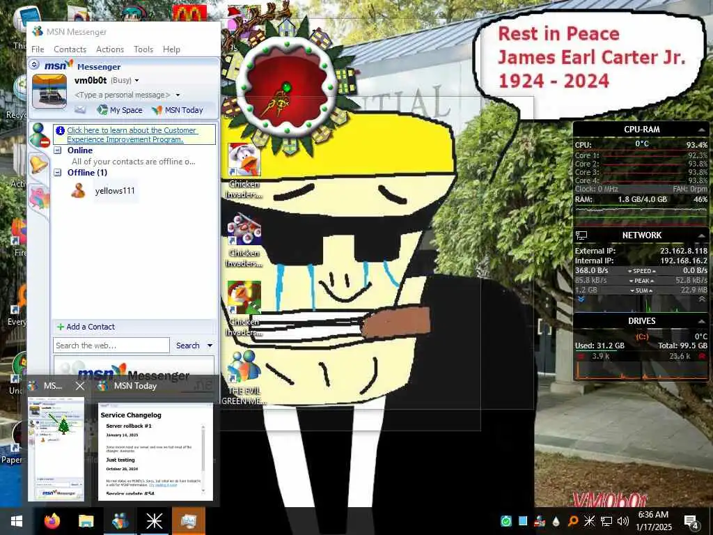Collapse the DRIVES widget section
713x535 pixels.
point(702,321)
